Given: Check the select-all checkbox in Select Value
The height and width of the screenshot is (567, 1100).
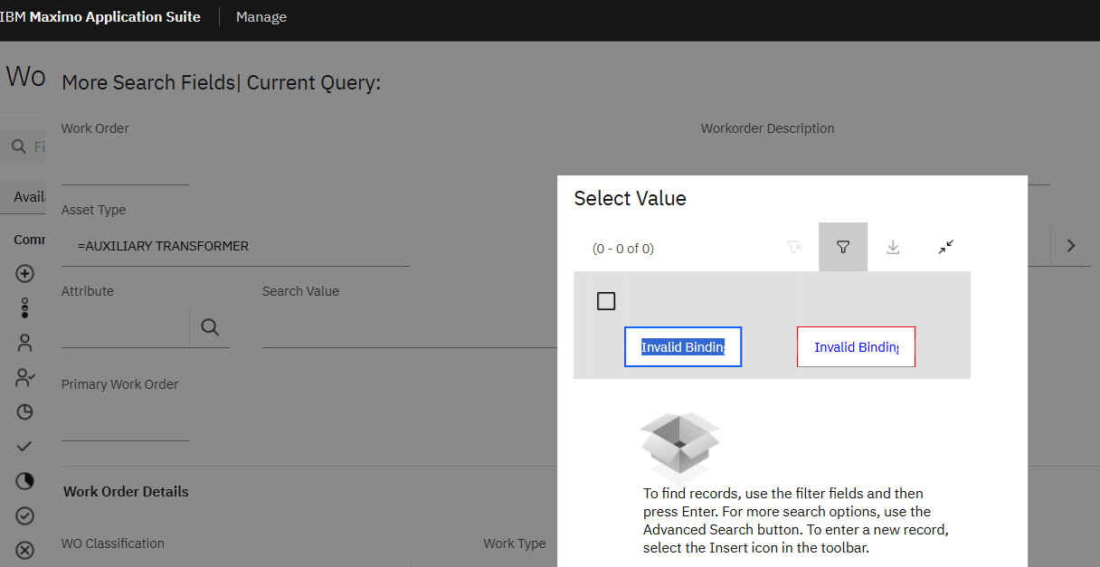Looking at the screenshot, I should (606, 301).
